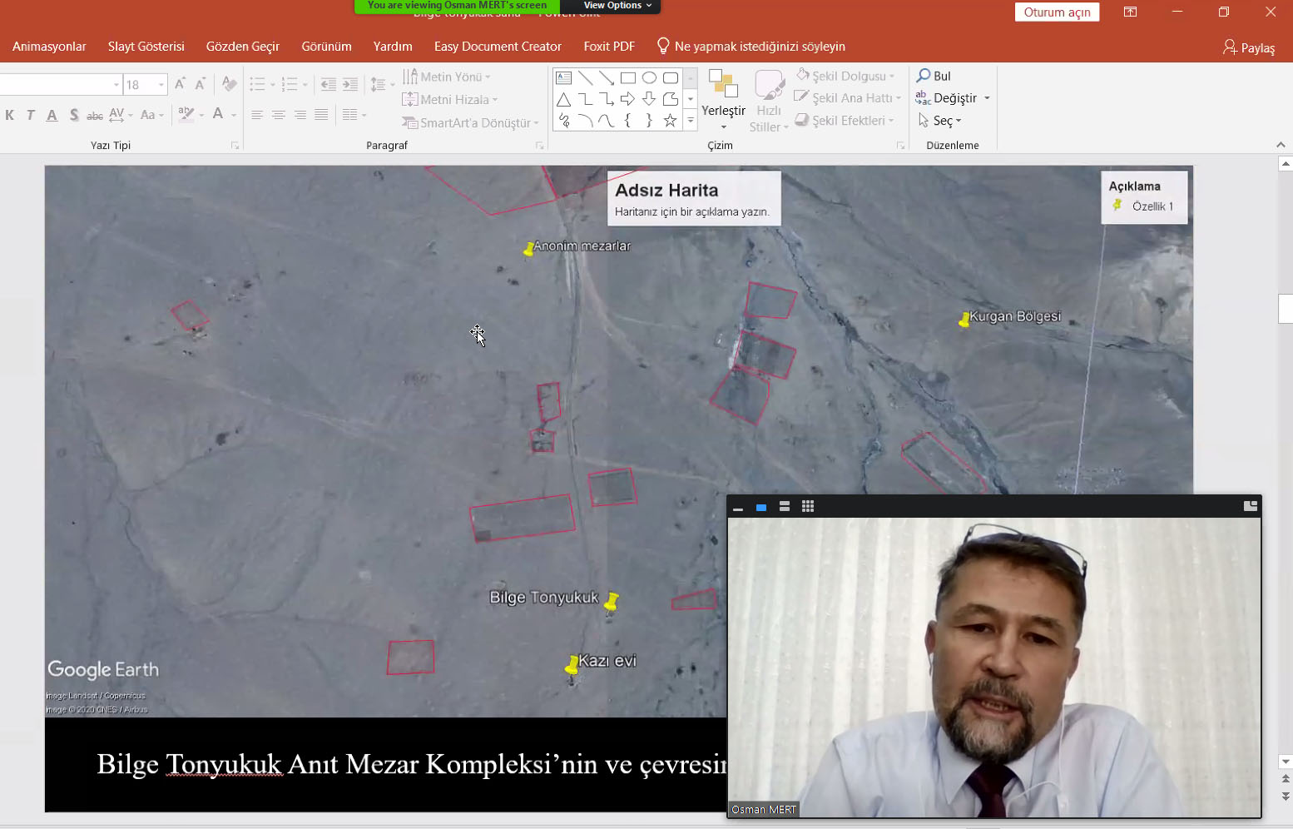Click the Bilge Tonyukuk yellow pin
1293x829 pixels.
612,601
